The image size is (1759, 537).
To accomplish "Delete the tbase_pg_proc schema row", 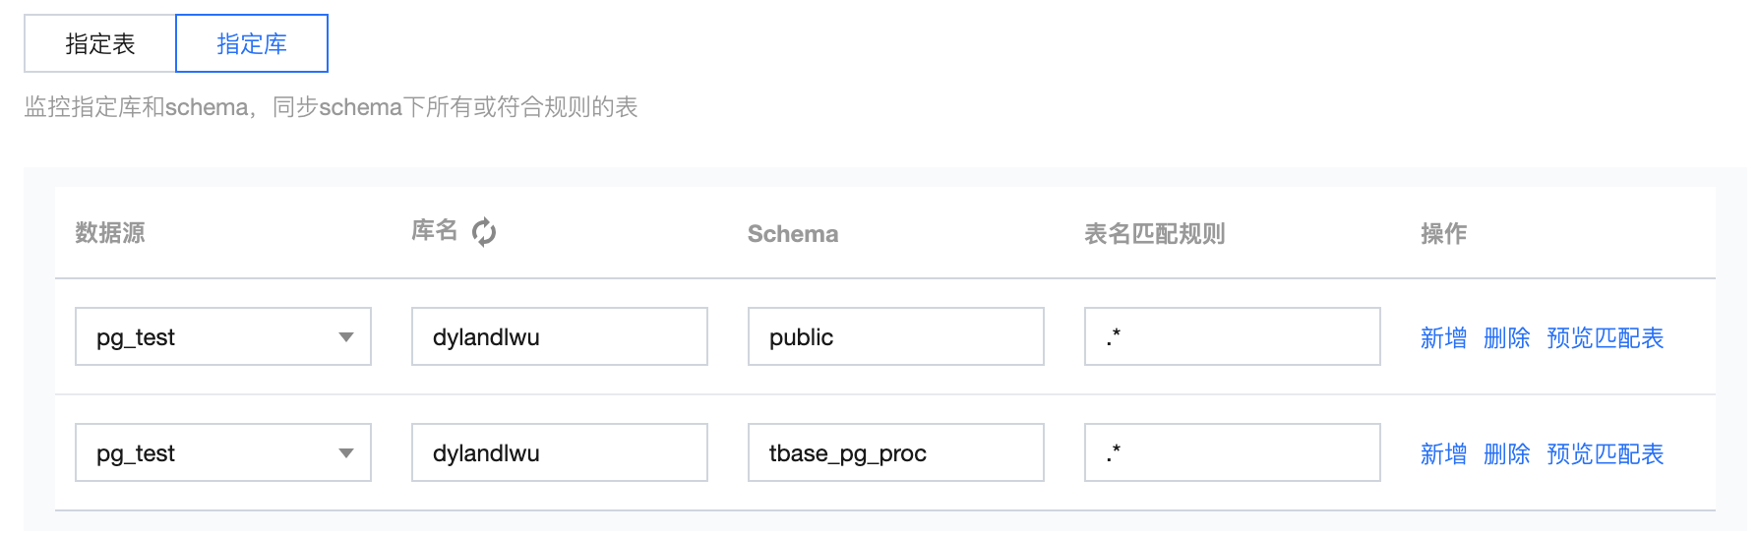I will (1506, 454).
